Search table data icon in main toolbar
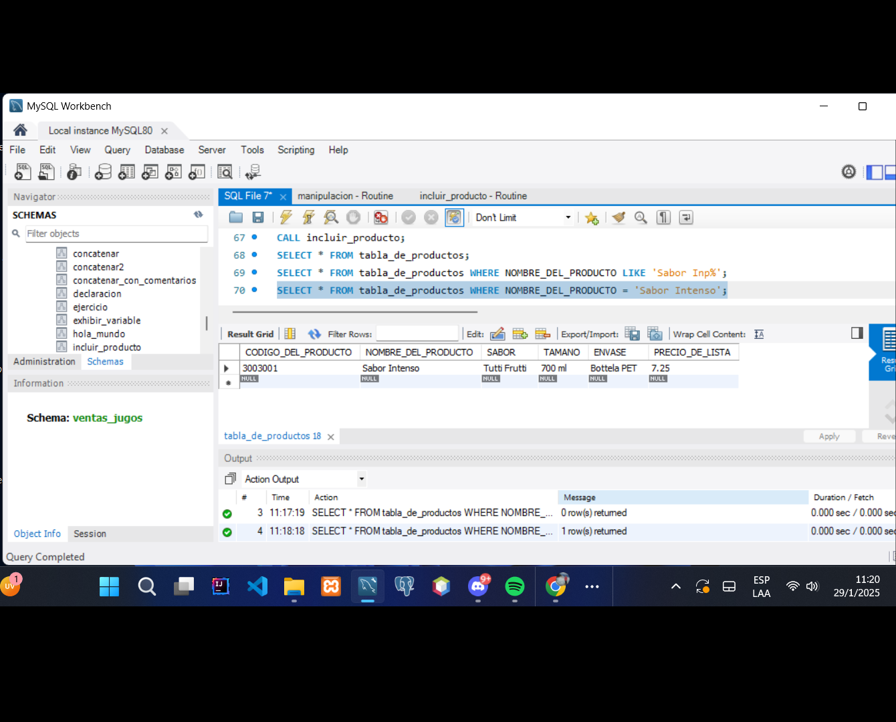896x722 pixels. 225,172
